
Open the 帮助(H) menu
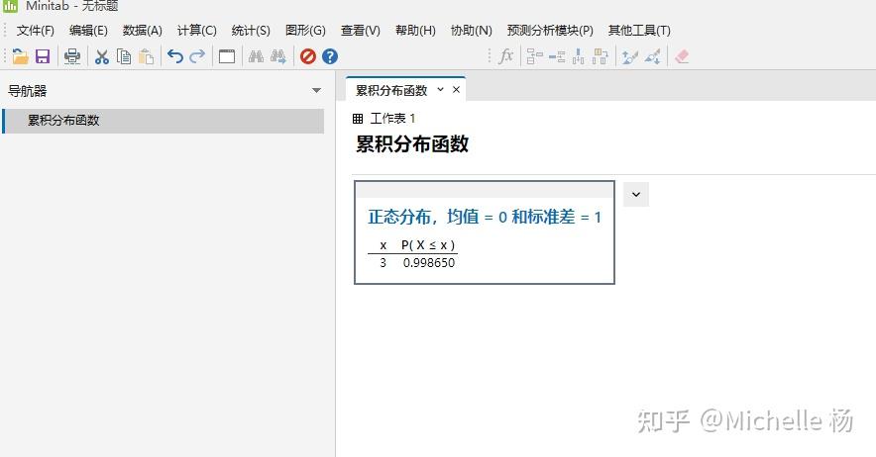tap(415, 30)
